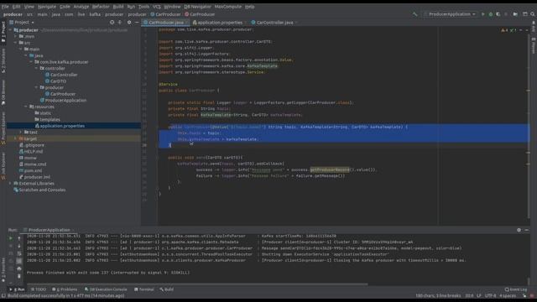Collapse the producer root project node
Image resolution: width=537 pixels, height=302 pixels.
click(x=11, y=30)
